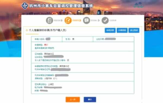Click the middle of the three blue header buttons
This screenshot has width=163, height=103.
point(122,30)
